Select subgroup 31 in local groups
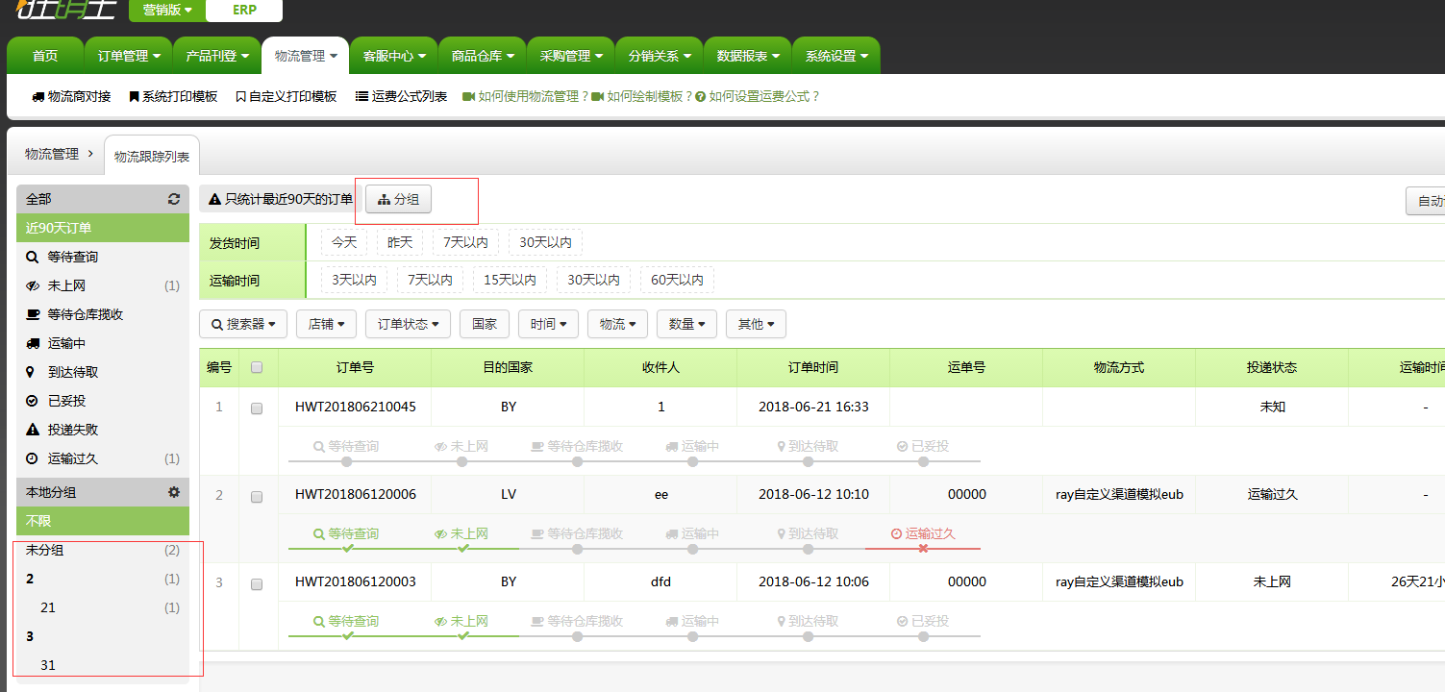 pos(103,665)
